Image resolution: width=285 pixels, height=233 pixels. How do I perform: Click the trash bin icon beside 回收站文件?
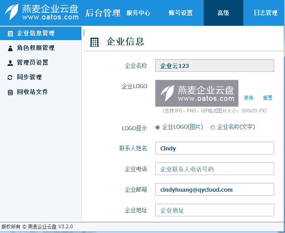[x=10, y=92]
